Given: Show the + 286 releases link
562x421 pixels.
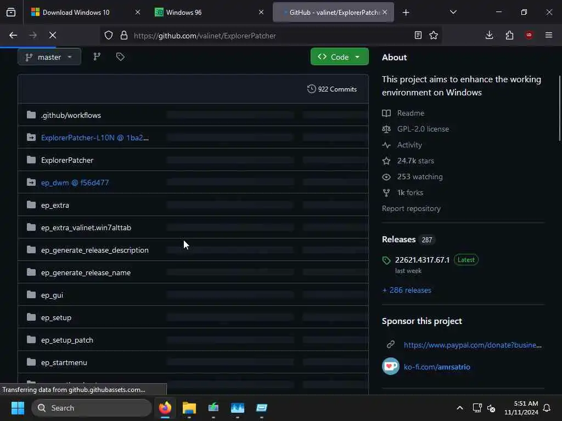Looking at the screenshot, I should (x=407, y=291).
